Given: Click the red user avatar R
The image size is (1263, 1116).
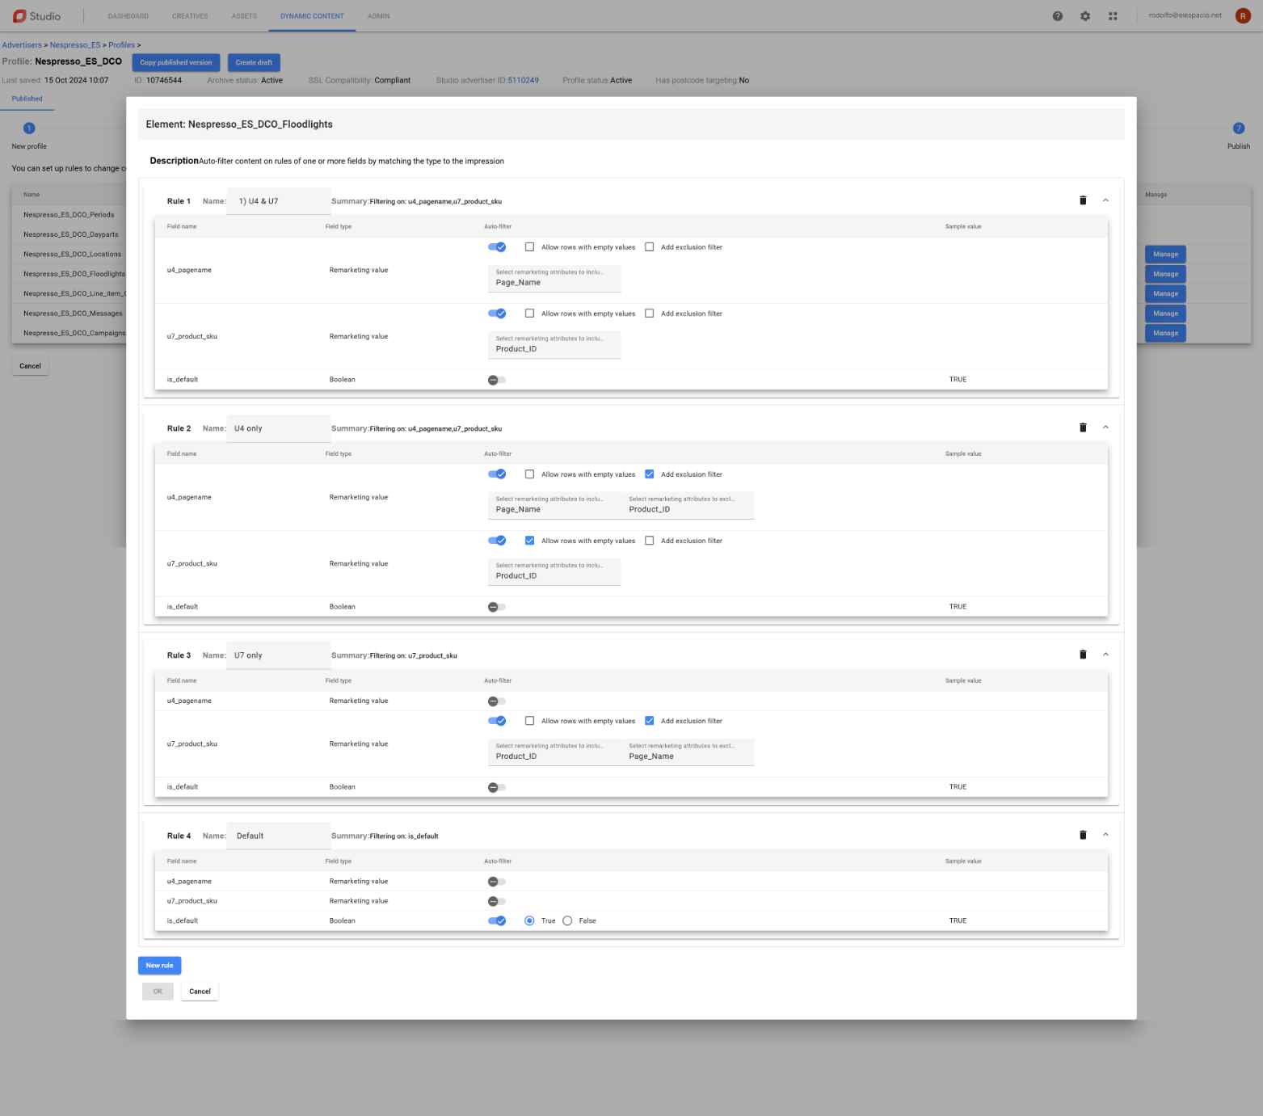Looking at the screenshot, I should tap(1243, 16).
